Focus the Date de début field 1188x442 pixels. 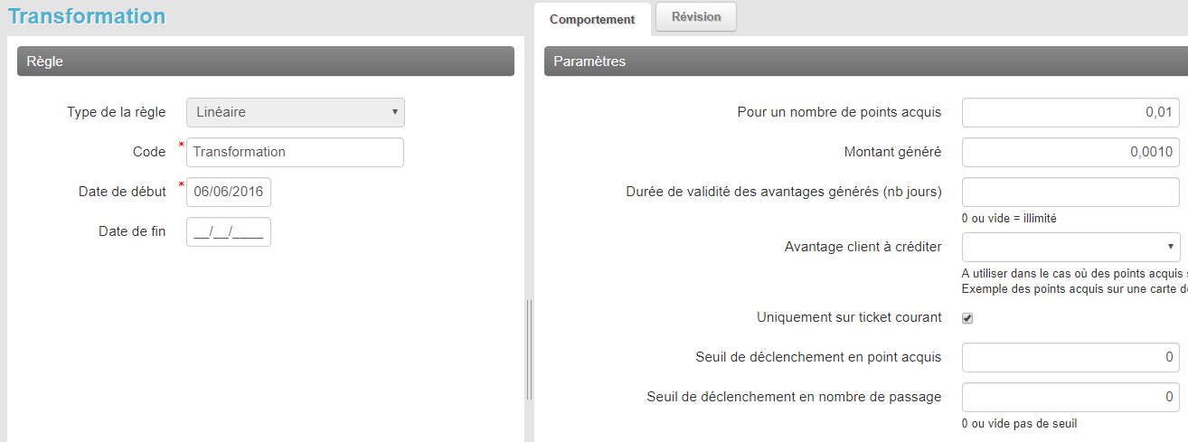[x=228, y=192]
